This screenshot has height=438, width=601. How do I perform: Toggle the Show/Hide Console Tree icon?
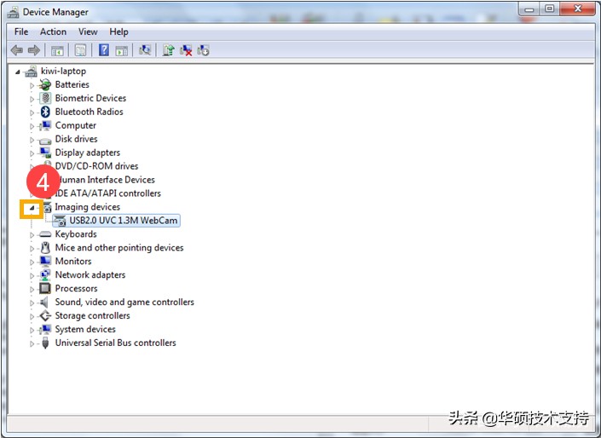57,50
